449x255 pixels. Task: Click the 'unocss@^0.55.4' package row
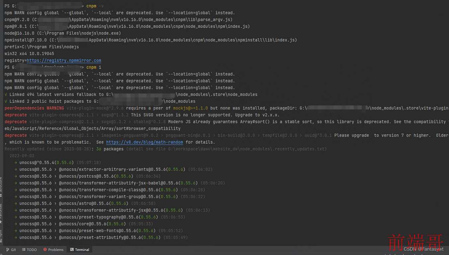tap(58, 162)
